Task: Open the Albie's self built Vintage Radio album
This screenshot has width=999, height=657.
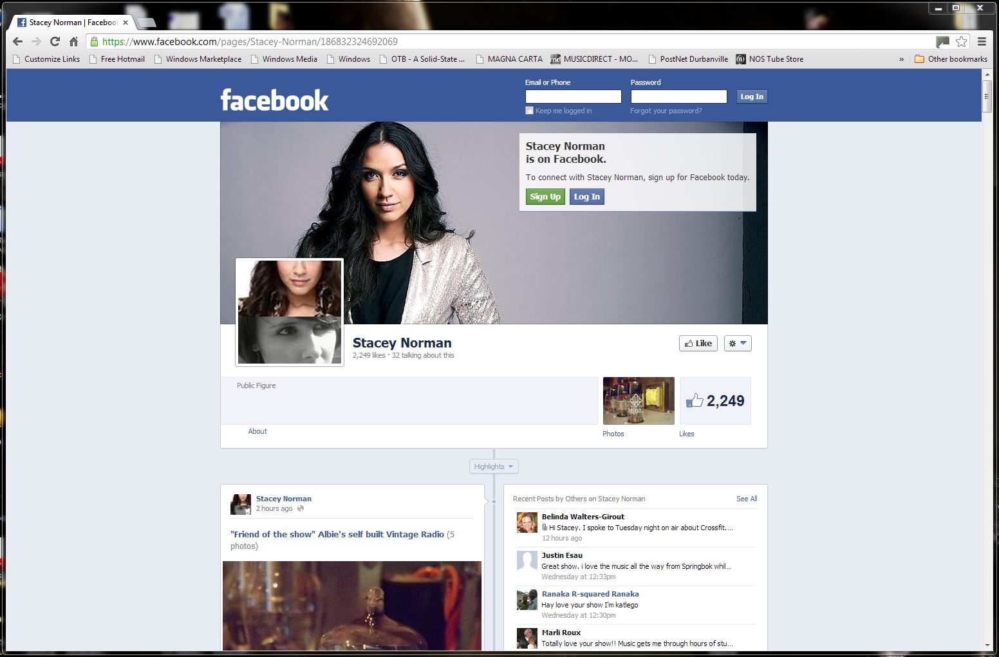Action: pos(337,534)
